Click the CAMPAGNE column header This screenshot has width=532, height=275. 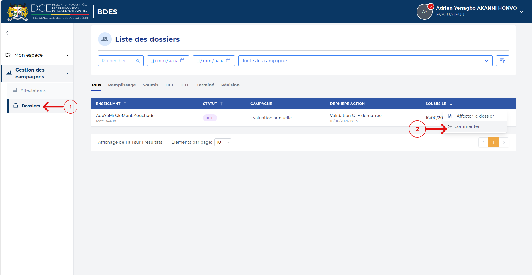coord(261,104)
